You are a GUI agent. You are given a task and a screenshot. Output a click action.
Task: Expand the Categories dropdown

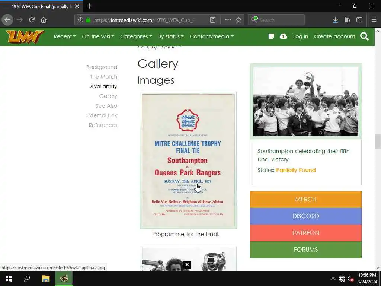tap(136, 36)
